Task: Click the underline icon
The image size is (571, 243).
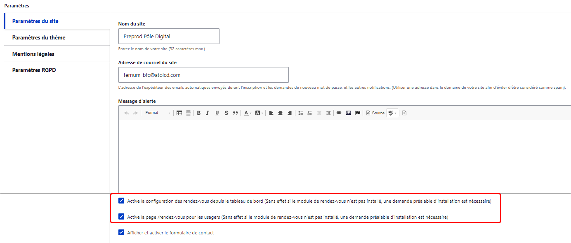Action: coord(217,113)
